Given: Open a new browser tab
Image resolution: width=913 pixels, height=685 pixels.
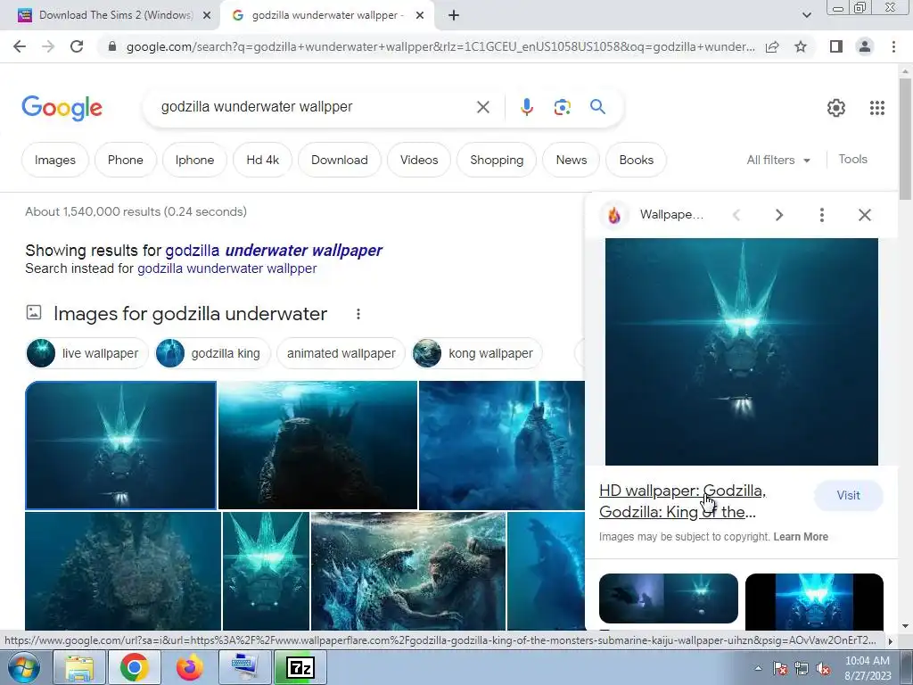Looking at the screenshot, I should [x=454, y=16].
